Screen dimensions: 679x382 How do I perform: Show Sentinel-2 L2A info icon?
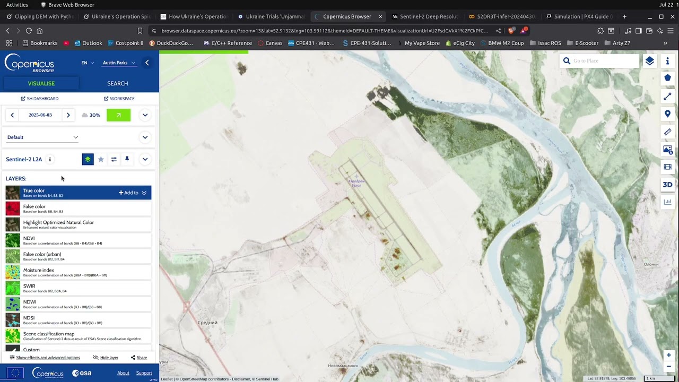50,159
